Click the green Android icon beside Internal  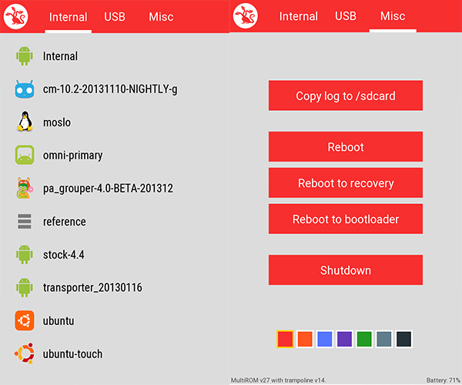25,56
